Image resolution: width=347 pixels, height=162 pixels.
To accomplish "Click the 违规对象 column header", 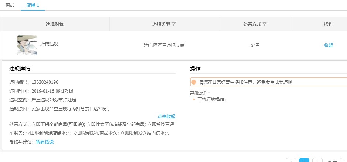I will (55, 24).
